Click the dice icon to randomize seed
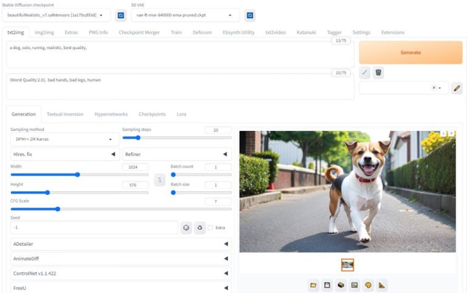Image resolution: width=467 pixels, height=293 pixels. coord(186,227)
